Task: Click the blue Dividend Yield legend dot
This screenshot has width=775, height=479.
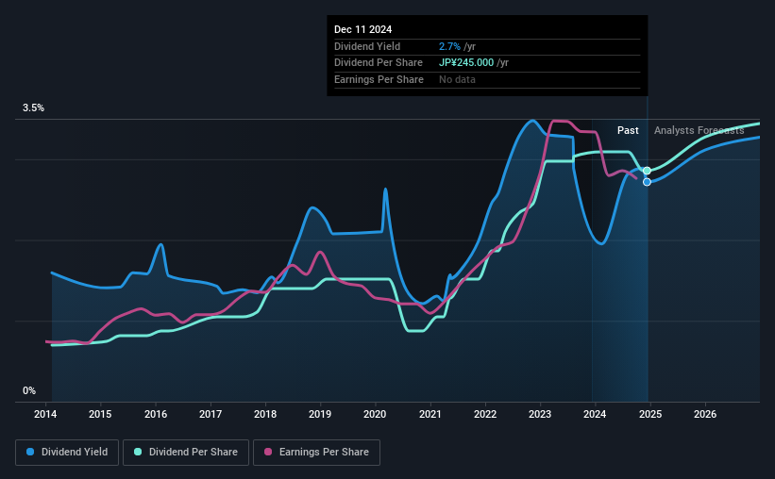Action: (x=30, y=452)
